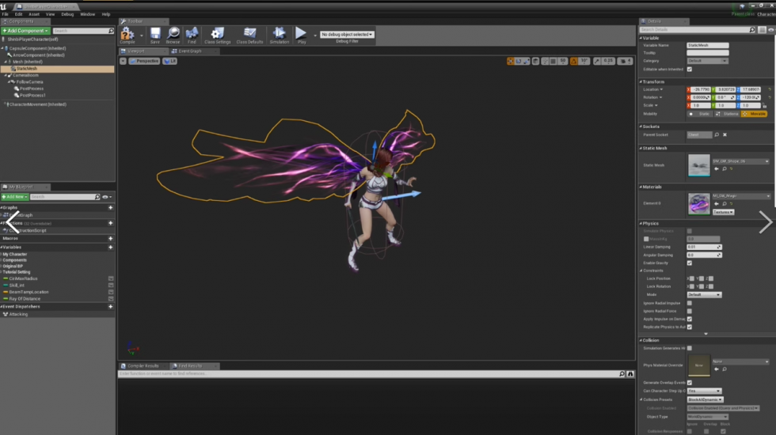Toggle grid snapping icon in viewport
The width and height of the screenshot is (776, 435).
coord(553,61)
